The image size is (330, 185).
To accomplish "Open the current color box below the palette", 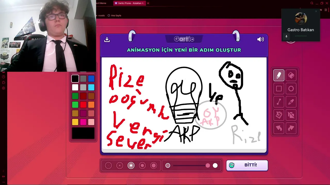I will point(83,133).
